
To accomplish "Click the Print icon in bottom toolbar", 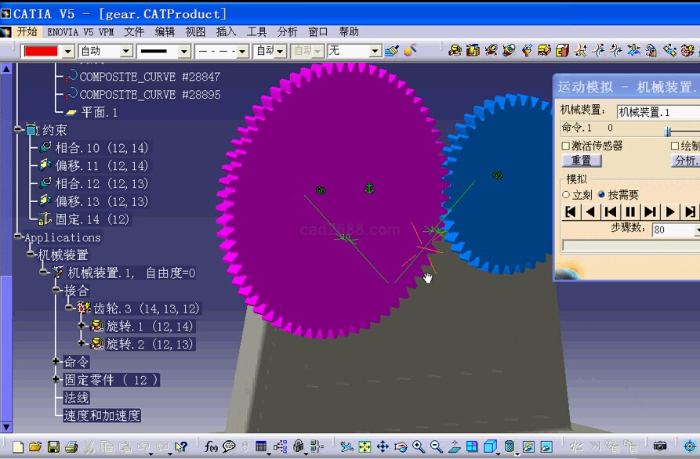I will (x=71, y=447).
